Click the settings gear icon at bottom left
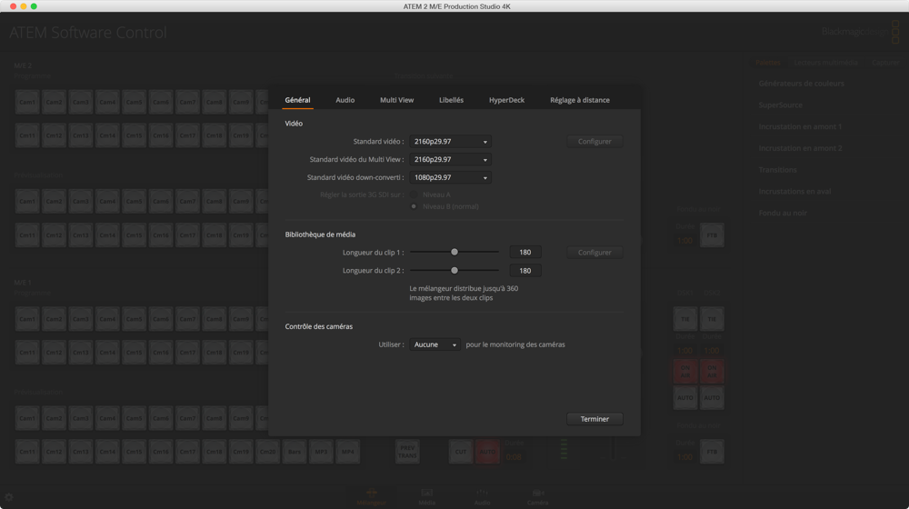The image size is (909, 509). (x=9, y=497)
